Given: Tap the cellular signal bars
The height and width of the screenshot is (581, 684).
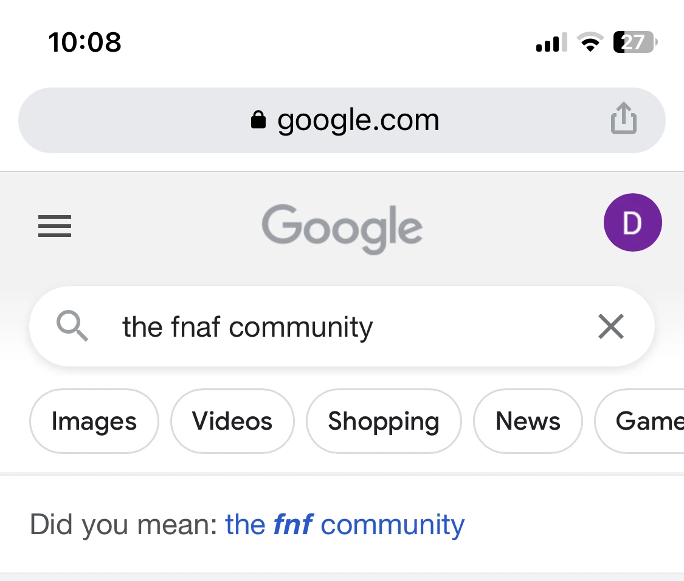Looking at the screenshot, I should click(551, 43).
